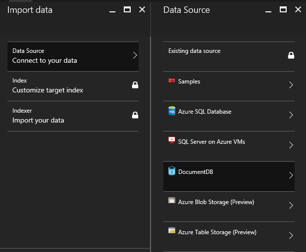Click the lock icon on Existing data source

[291, 55]
